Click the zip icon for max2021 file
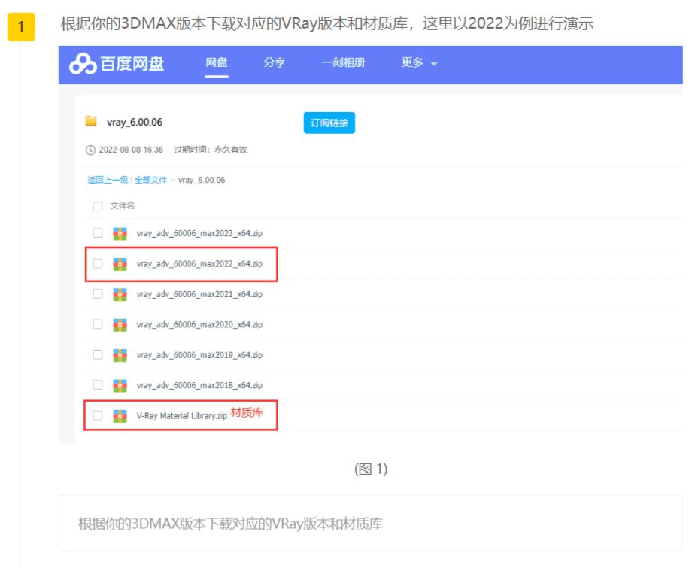 [x=120, y=294]
